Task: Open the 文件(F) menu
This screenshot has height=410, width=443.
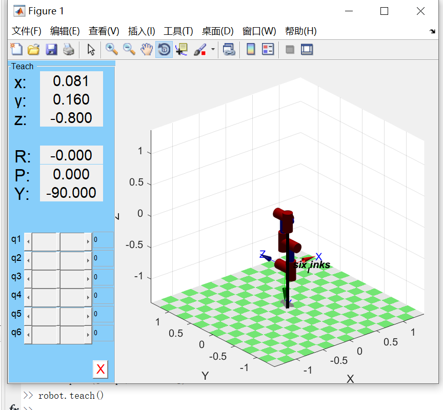Action: coord(27,31)
